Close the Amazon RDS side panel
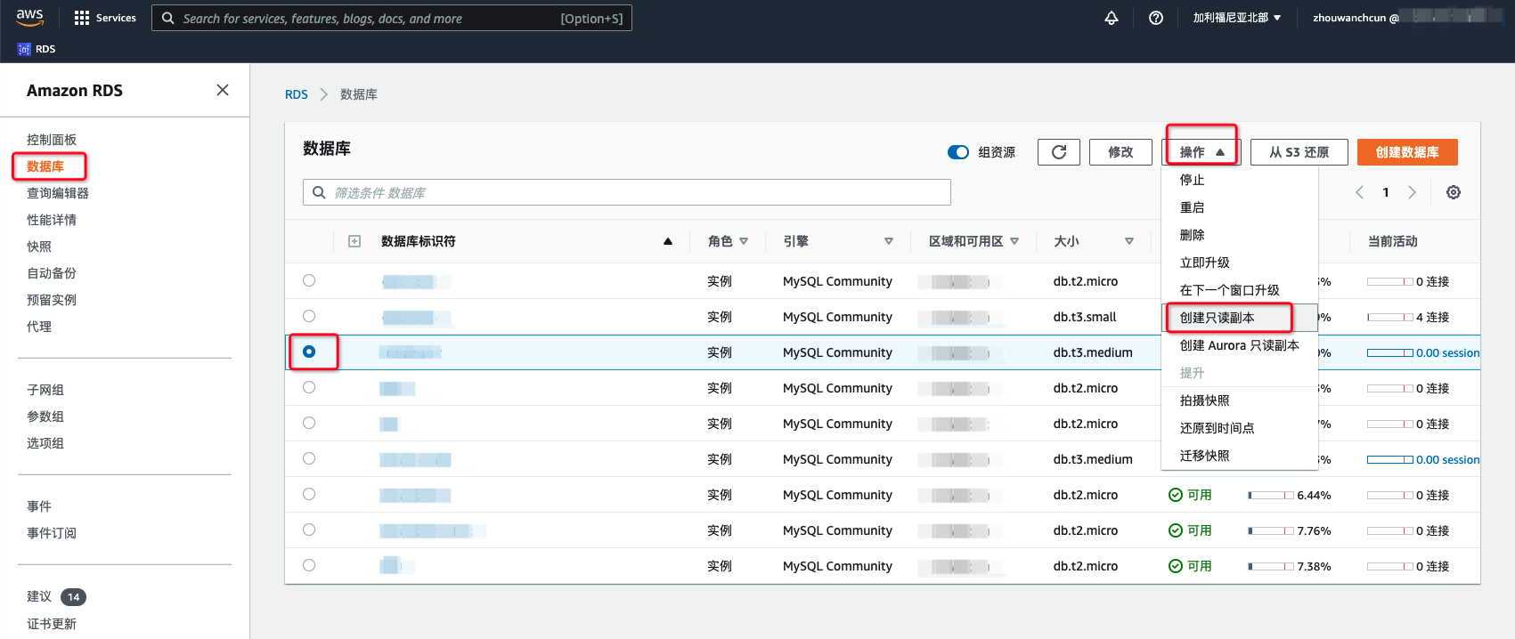This screenshot has width=1515, height=639. (x=223, y=90)
